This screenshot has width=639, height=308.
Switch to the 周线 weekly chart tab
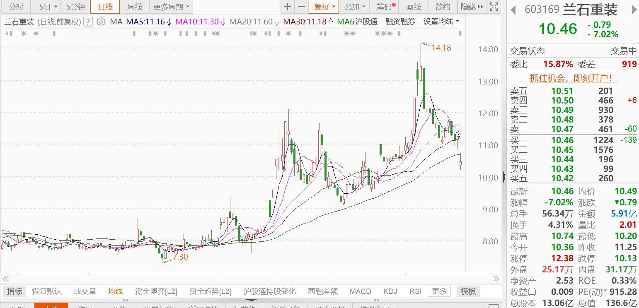coord(134,7)
